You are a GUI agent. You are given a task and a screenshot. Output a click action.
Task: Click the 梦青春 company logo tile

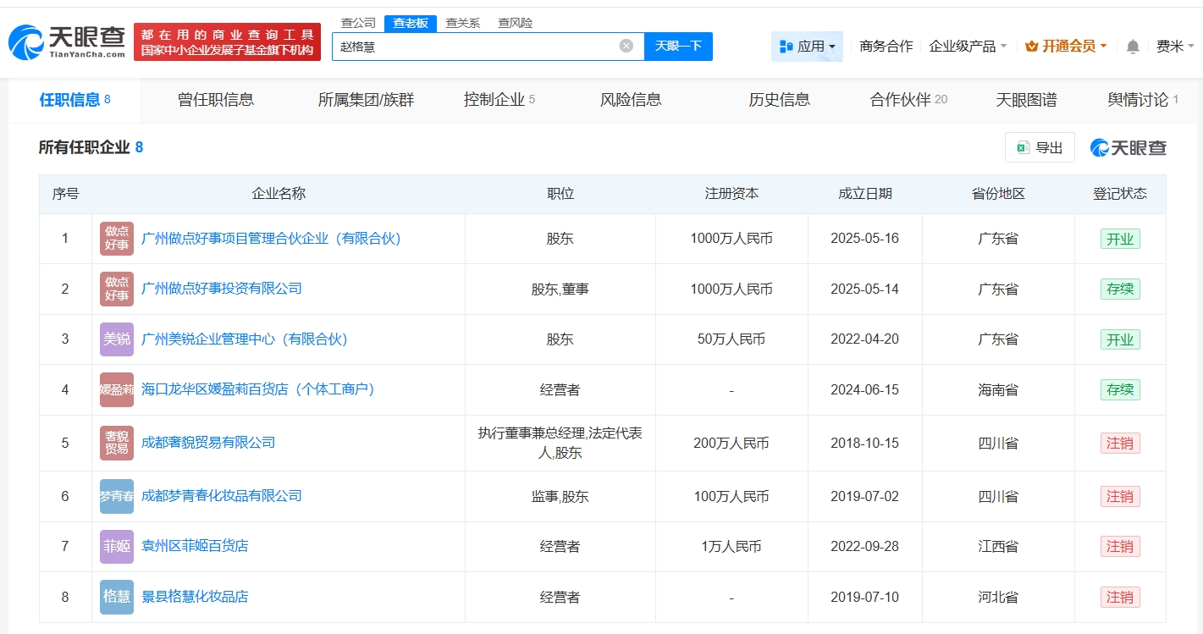point(117,496)
